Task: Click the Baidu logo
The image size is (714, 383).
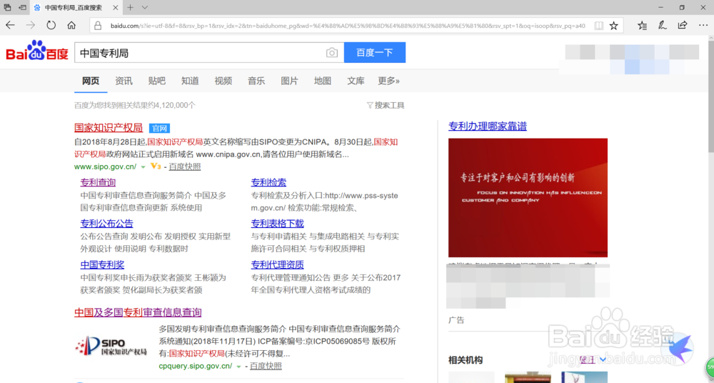Action: click(x=37, y=51)
